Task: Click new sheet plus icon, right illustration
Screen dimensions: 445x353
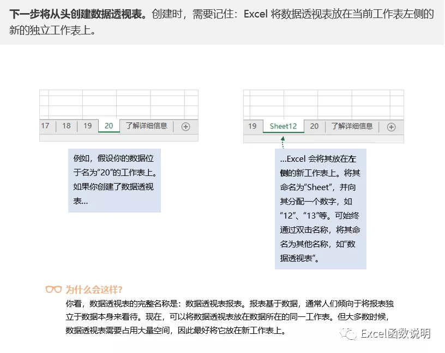Action: (391, 127)
